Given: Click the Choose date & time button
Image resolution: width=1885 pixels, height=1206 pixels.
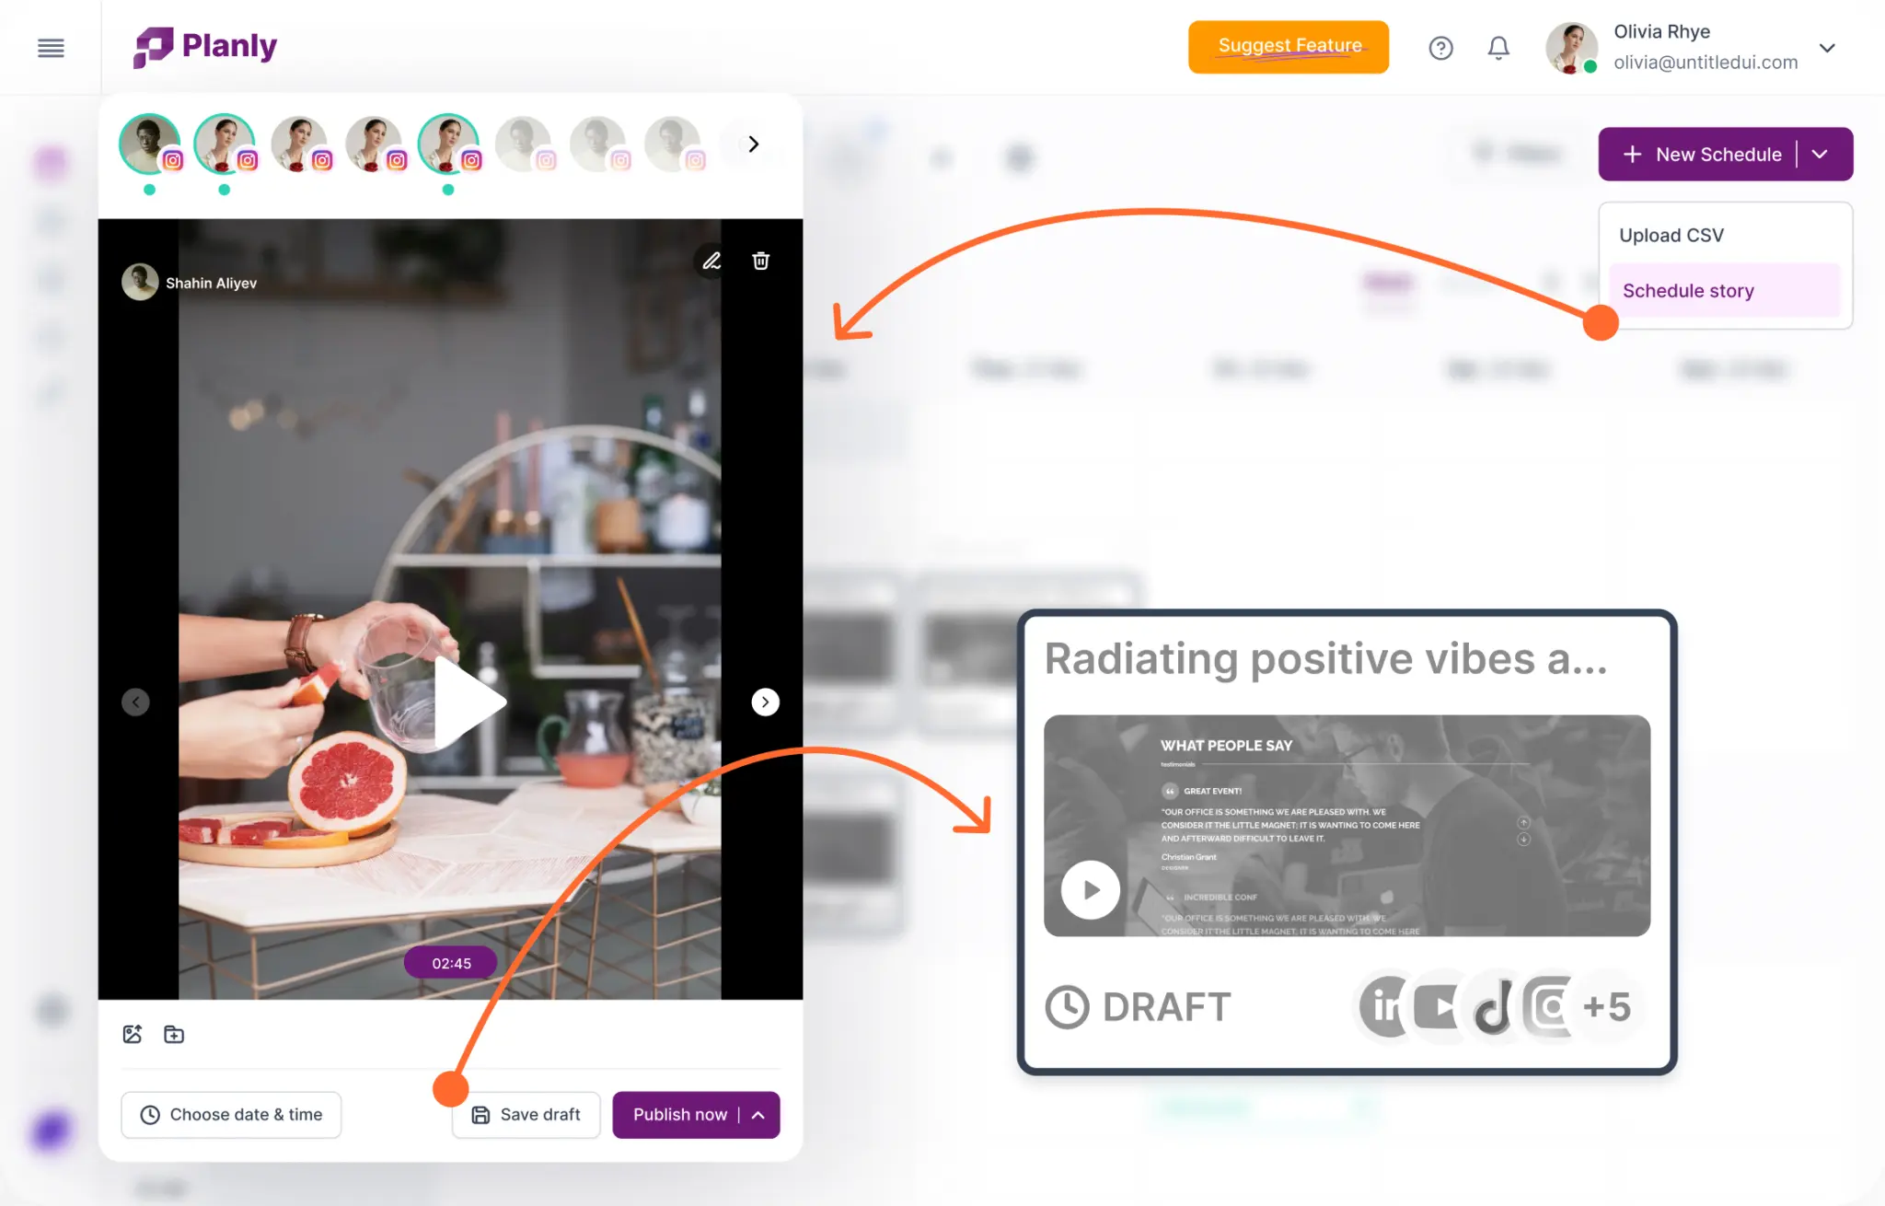Looking at the screenshot, I should tap(232, 1113).
